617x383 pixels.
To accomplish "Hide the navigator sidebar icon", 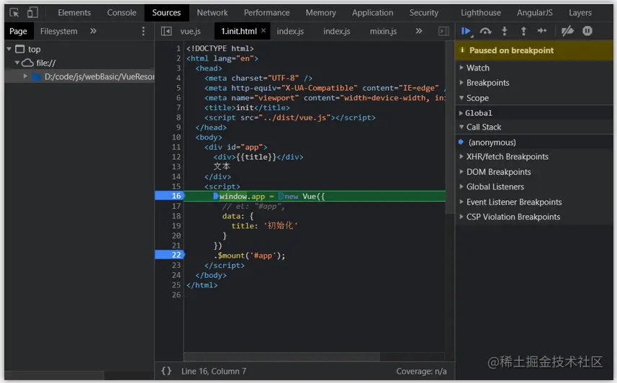I will [166, 31].
